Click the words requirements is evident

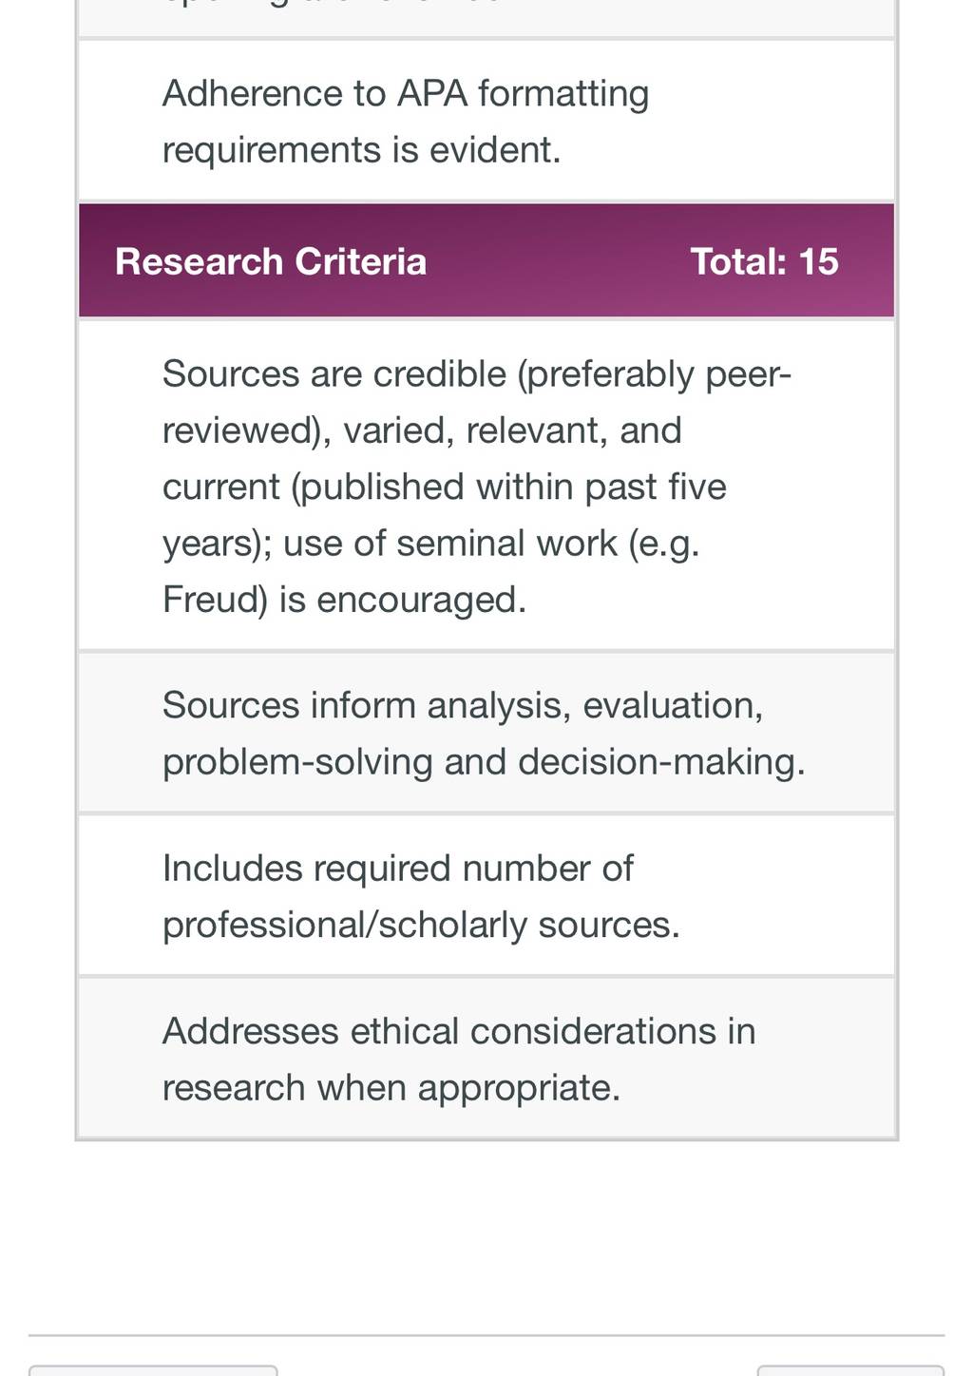[x=362, y=150]
